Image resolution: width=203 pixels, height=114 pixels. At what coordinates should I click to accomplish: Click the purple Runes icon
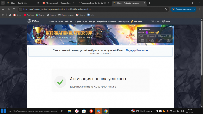tap(147, 33)
